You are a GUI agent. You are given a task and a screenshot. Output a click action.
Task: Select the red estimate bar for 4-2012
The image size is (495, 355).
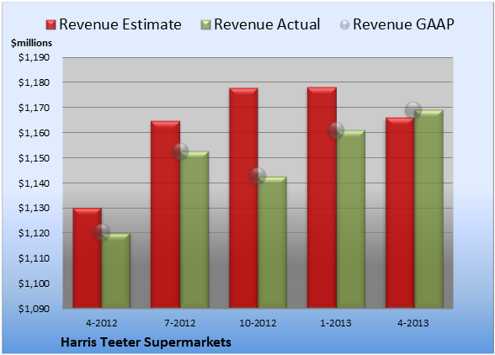coord(88,257)
